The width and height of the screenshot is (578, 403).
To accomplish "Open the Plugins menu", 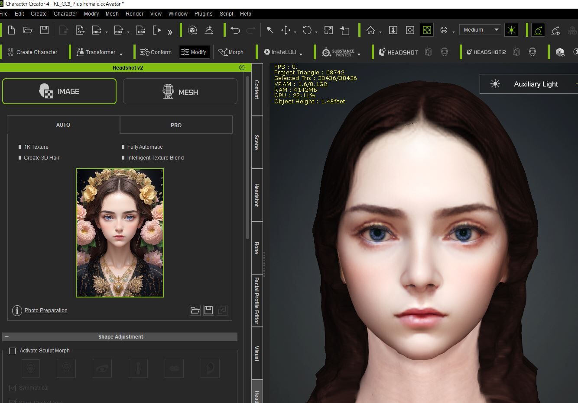I will [203, 13].
